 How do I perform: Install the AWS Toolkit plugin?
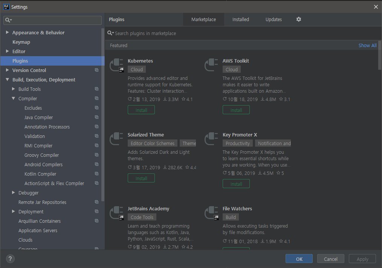(x=236, y=110)
